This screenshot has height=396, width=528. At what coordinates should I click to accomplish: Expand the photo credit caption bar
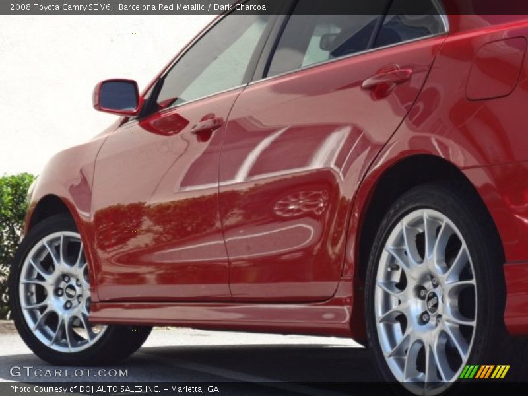(112, 389)
